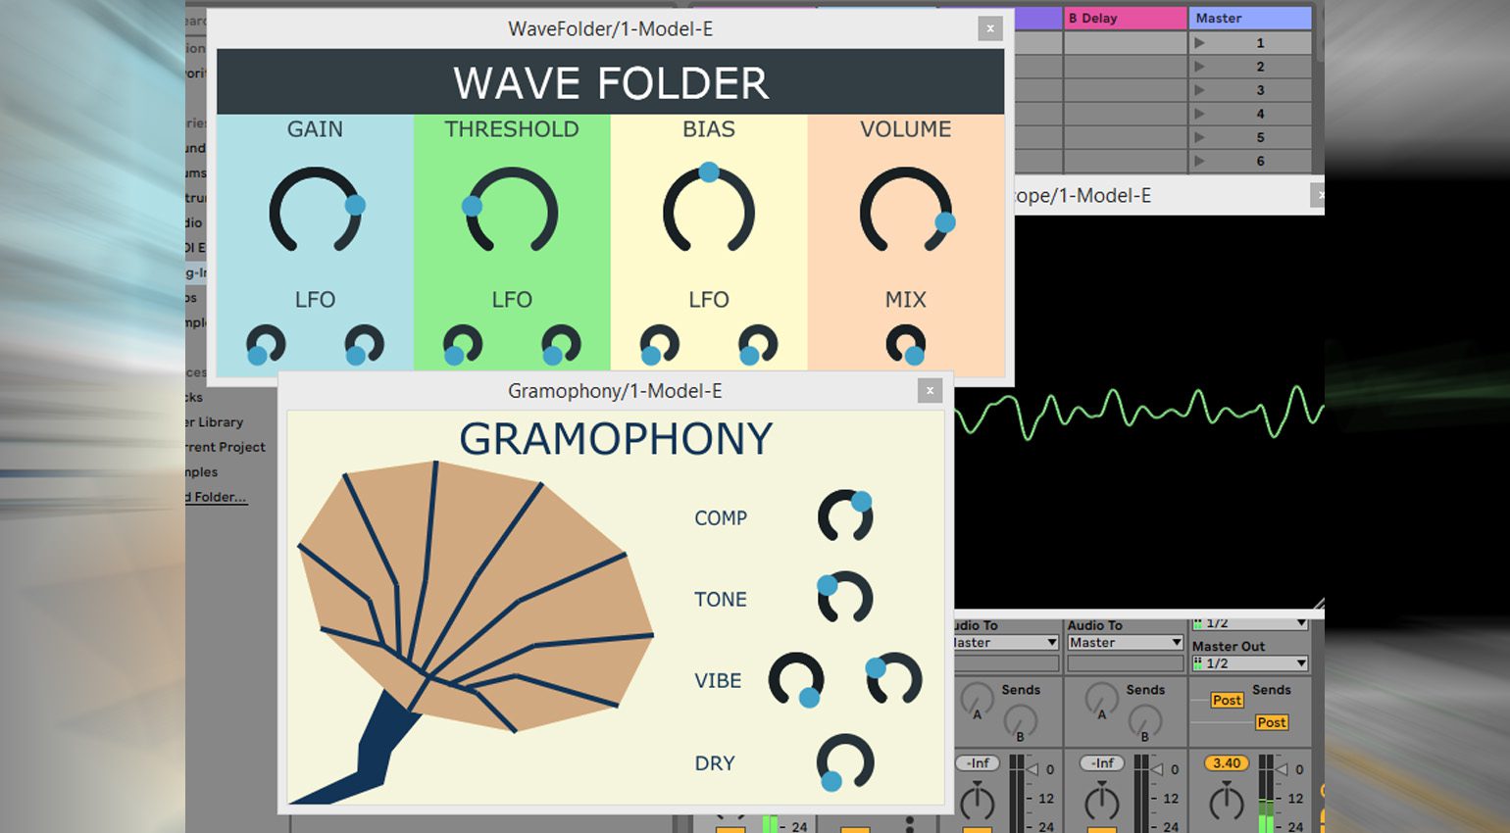The height and width of the screenshot is (833, 1510).
Task: Click the DRY knob in Gramophony
Action: (845, 761)
